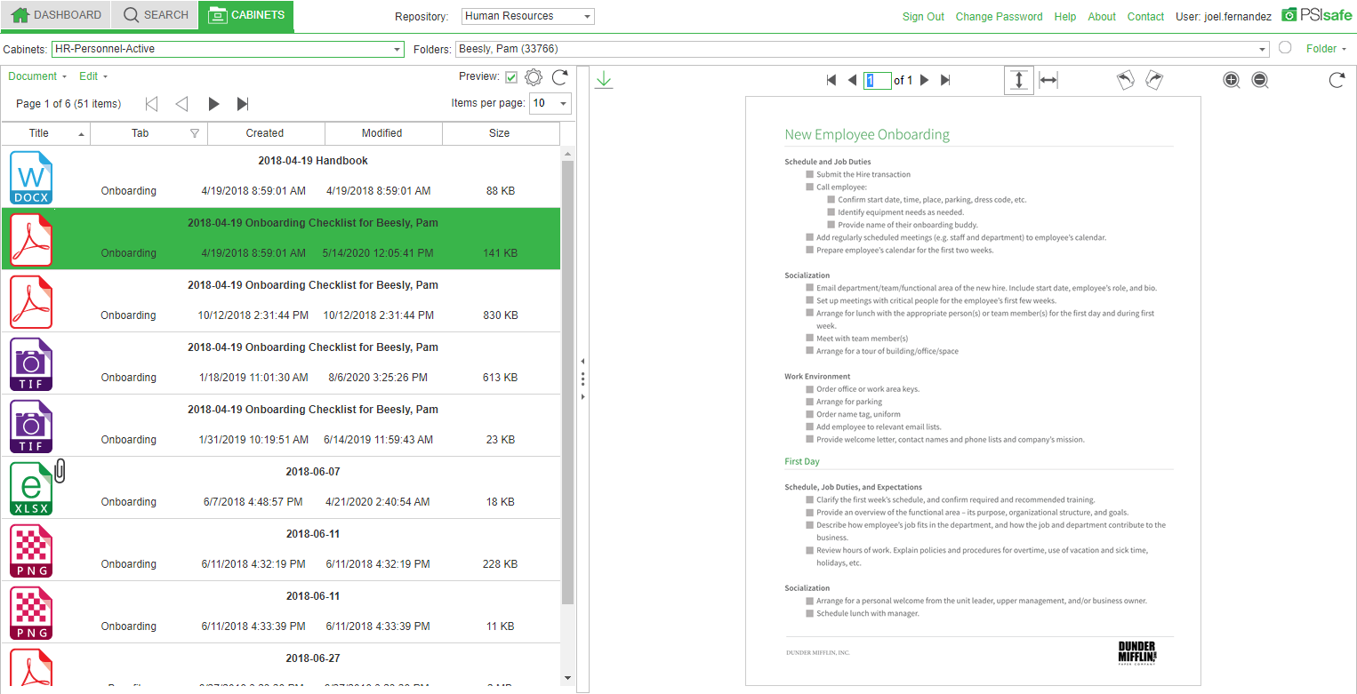The width and height of the screenshot is (1357, 694).
Task: Zoom in on the document preview
Action: (x=1232, y=80)
